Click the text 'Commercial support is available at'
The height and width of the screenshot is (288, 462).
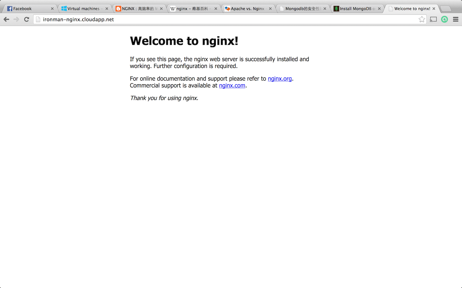(x=174, y=85)
